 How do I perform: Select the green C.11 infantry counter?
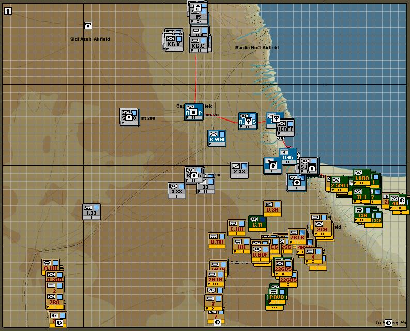tap(257, 223)
